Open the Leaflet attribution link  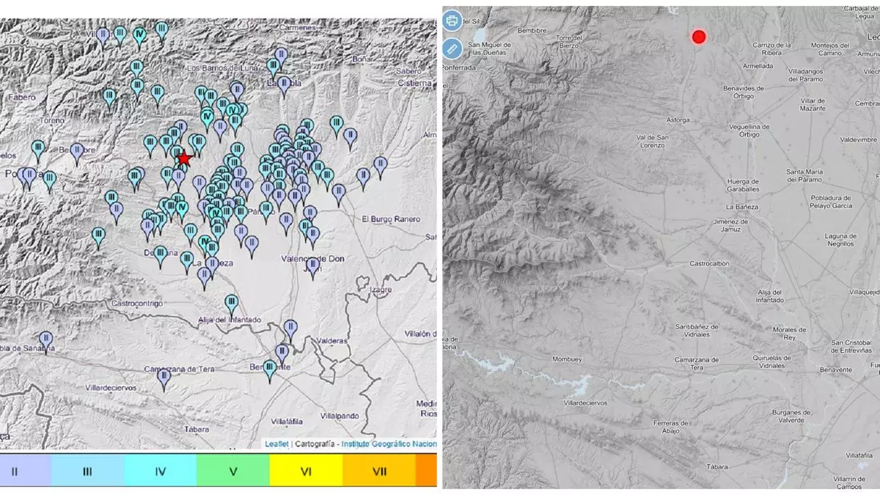(276, 444)
